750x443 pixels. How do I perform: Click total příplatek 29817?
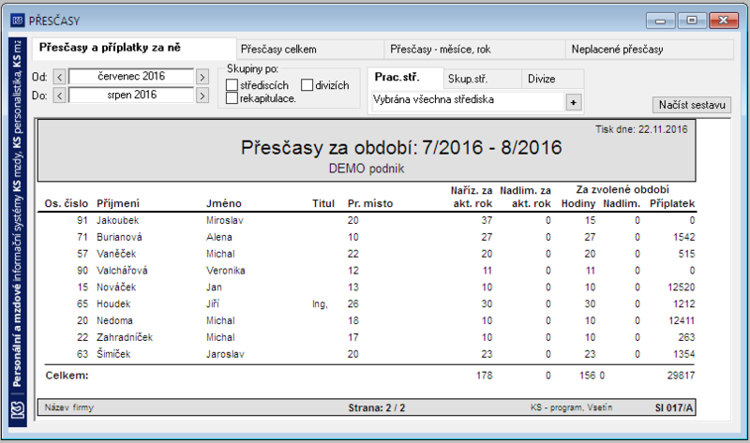682,376
